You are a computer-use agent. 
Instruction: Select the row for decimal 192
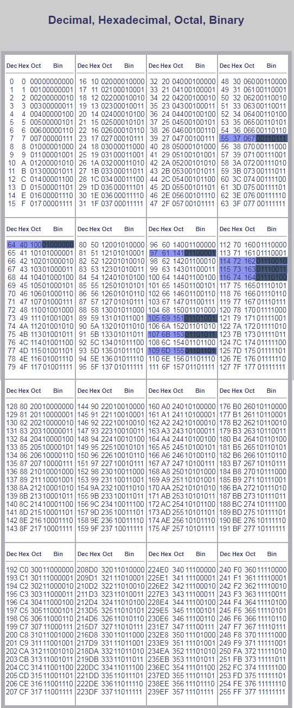coord(40,570)
